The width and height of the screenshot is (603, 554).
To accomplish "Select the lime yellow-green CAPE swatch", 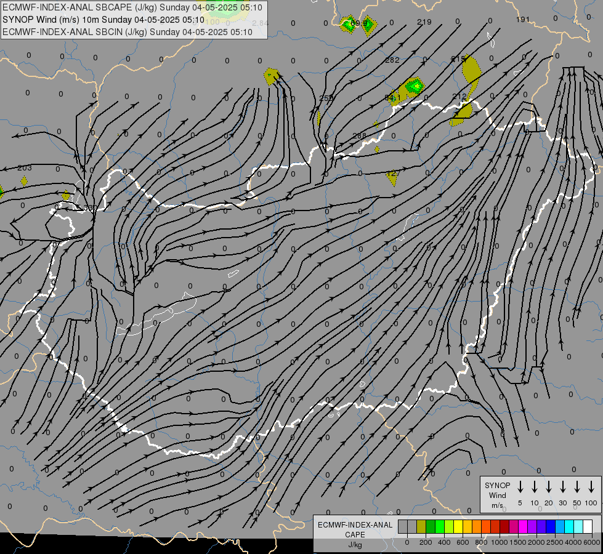I will tap(449, 527).
